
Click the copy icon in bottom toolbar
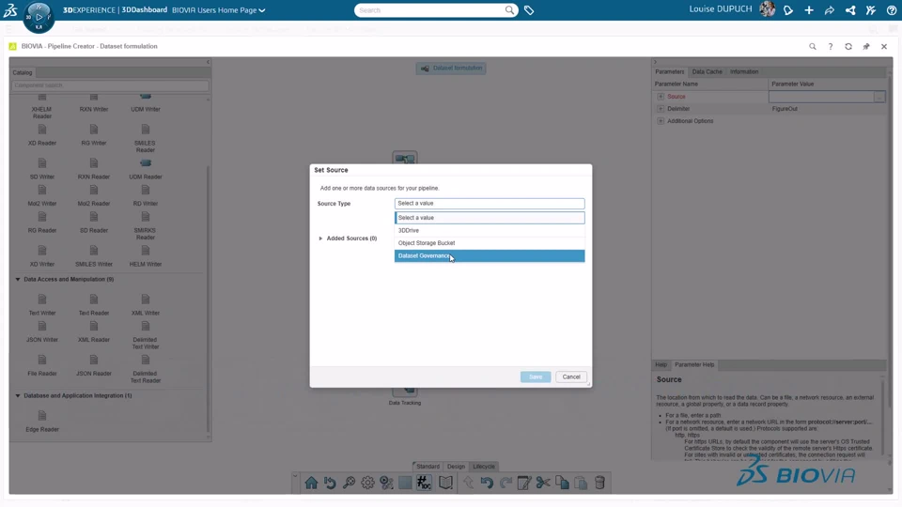562,483
